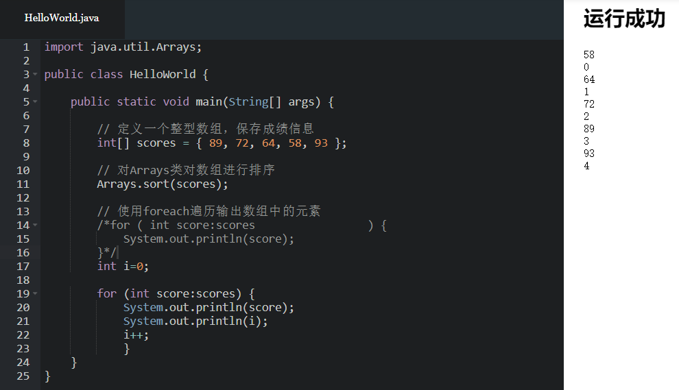679x390 pixels.
Task: Click output value 64
Action: (x=589, y=80)
